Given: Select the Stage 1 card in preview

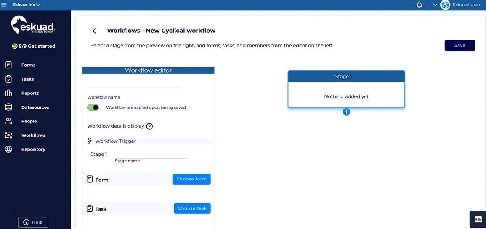Looking at the screenshot, I should point(346,90).
